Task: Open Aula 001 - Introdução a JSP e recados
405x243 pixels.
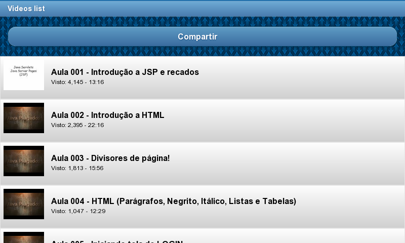Action: (x=125, y=72)
